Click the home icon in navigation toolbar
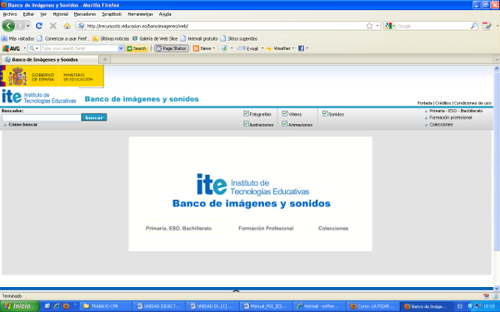The image size is (500, 312). [67, 26]
